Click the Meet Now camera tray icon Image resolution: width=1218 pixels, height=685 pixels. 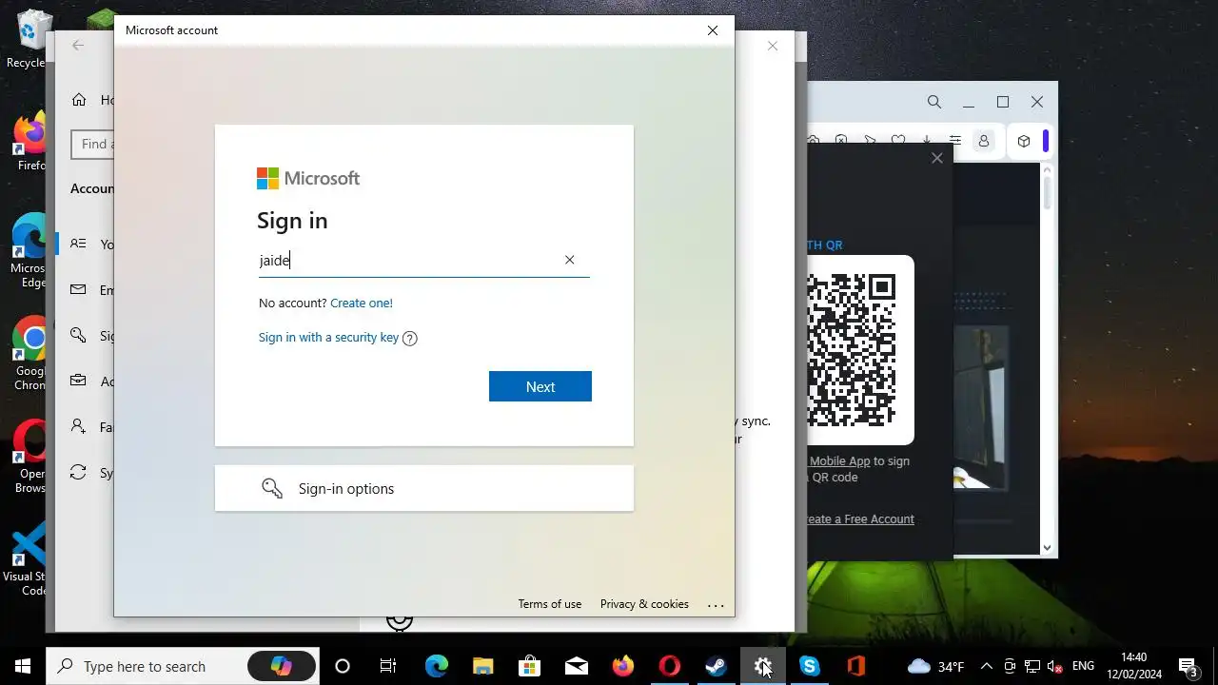1010,666
